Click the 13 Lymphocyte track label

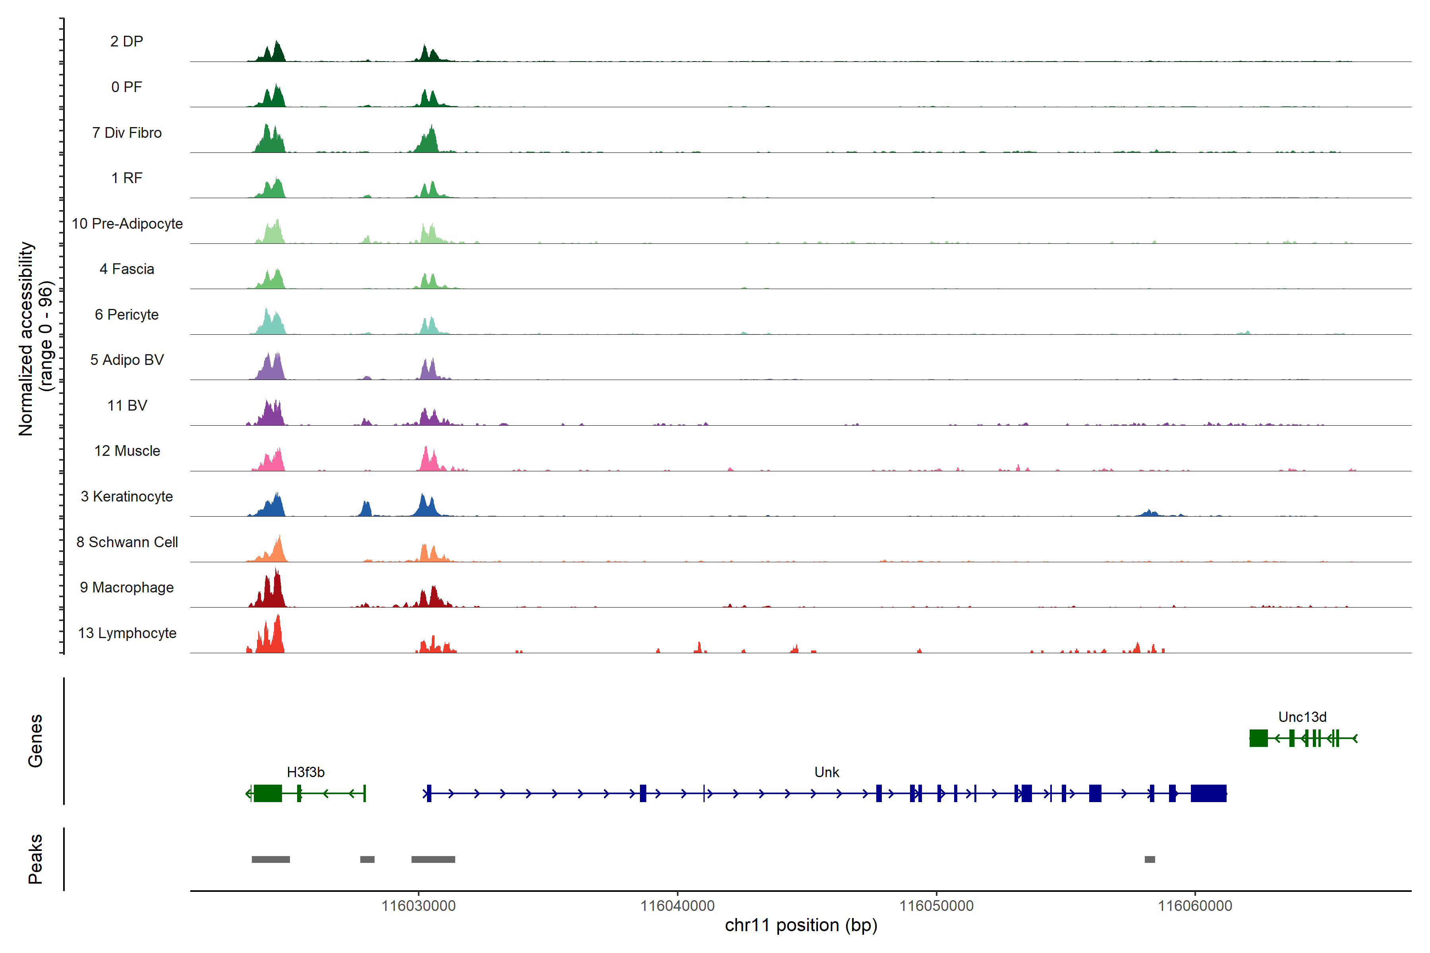[126, 633]
